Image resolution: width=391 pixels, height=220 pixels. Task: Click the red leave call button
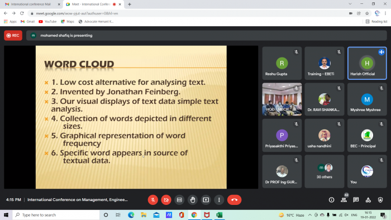point(234,200)
